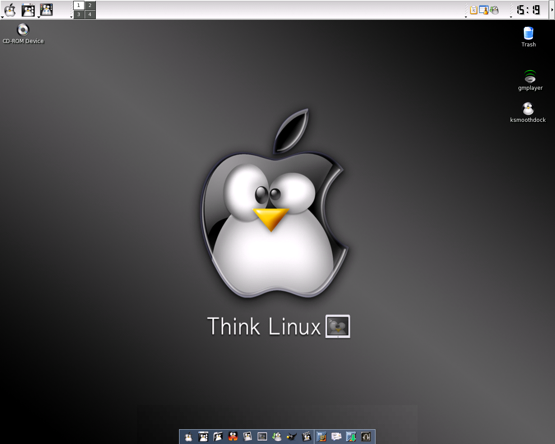This screenshot has height=444, width=555.
Task: Switch to virtual desktop 4 in pager
Action: [90, 14]
